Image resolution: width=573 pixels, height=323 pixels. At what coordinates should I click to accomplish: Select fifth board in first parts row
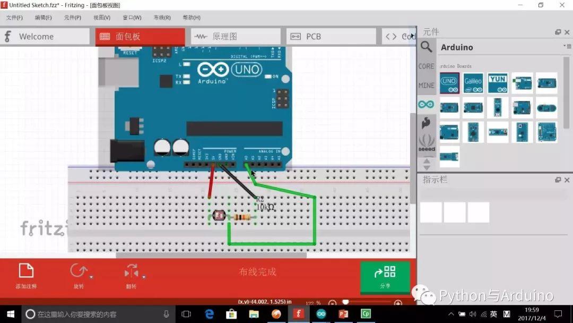546,83
